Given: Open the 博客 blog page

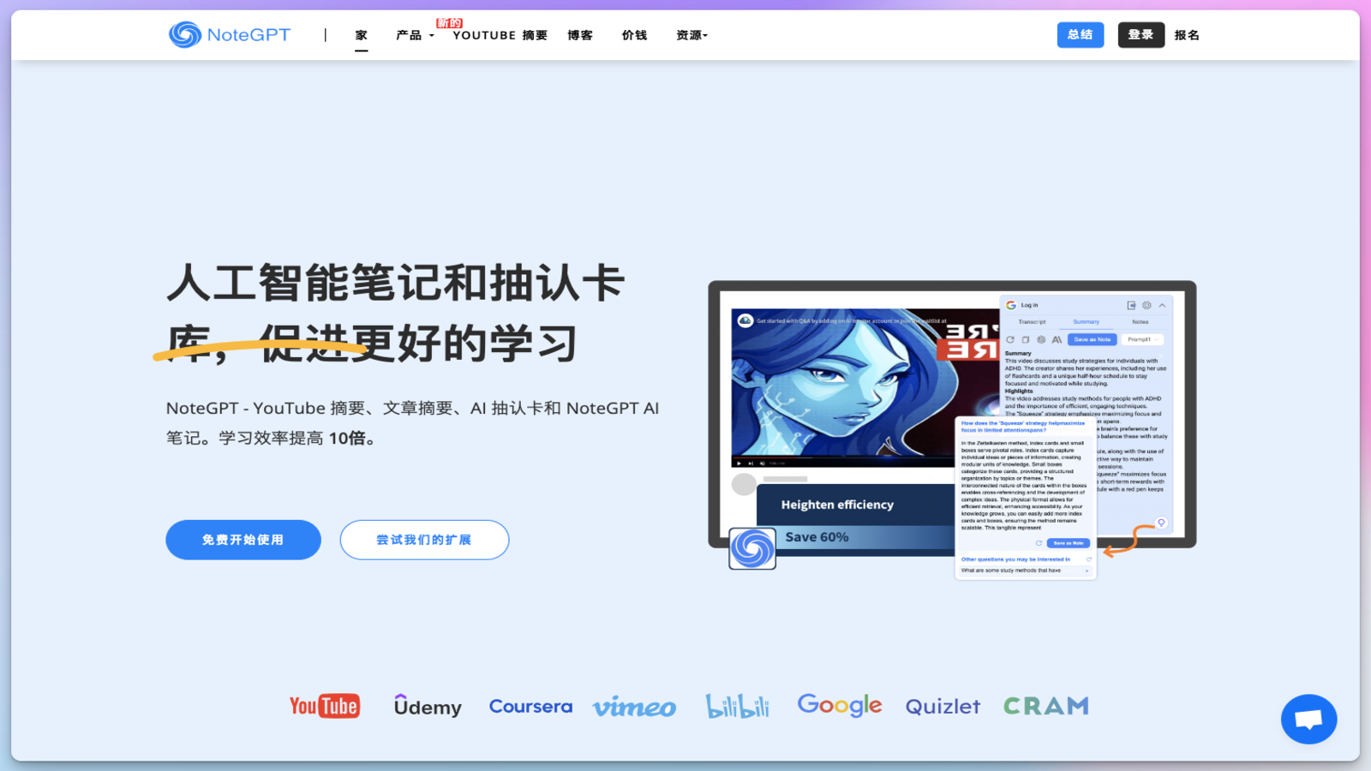Looking at the screenshot, I should [x=580, y=35].
